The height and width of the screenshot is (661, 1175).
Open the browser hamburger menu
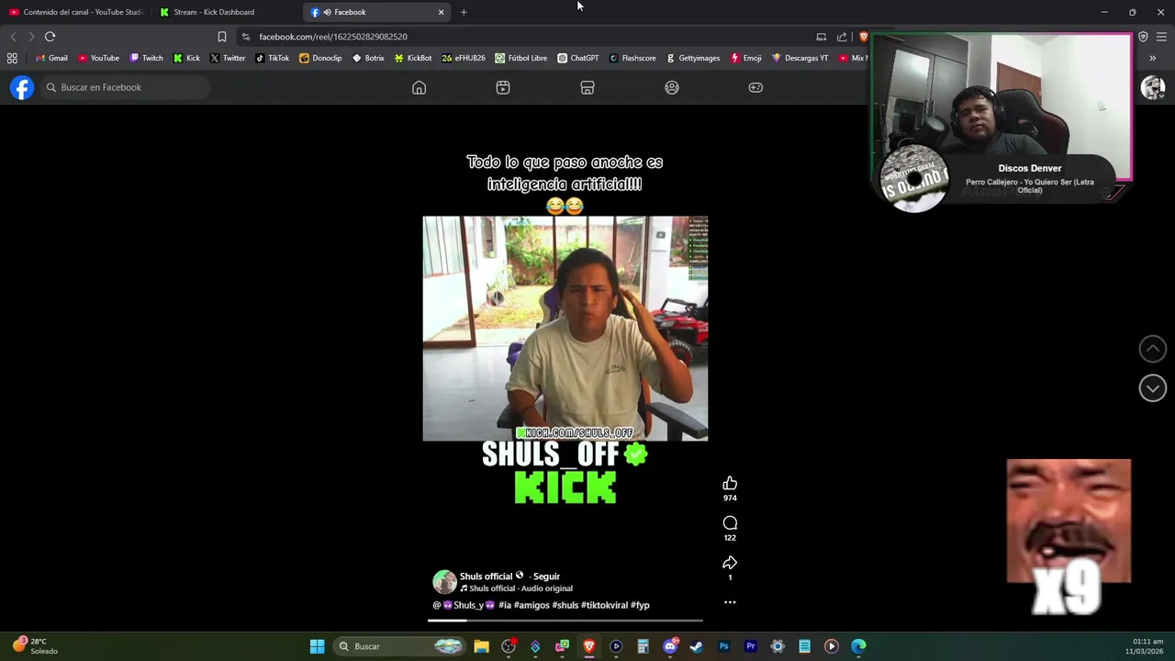1161,37
